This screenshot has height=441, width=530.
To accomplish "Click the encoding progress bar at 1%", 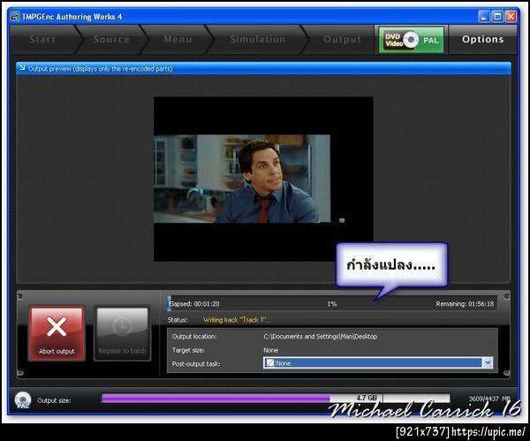I will [332, 304].
